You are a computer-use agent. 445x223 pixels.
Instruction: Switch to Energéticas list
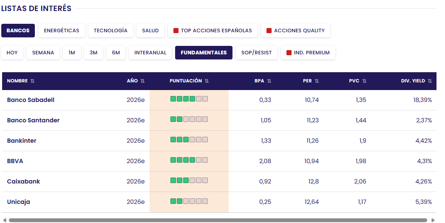click(62, 31)
